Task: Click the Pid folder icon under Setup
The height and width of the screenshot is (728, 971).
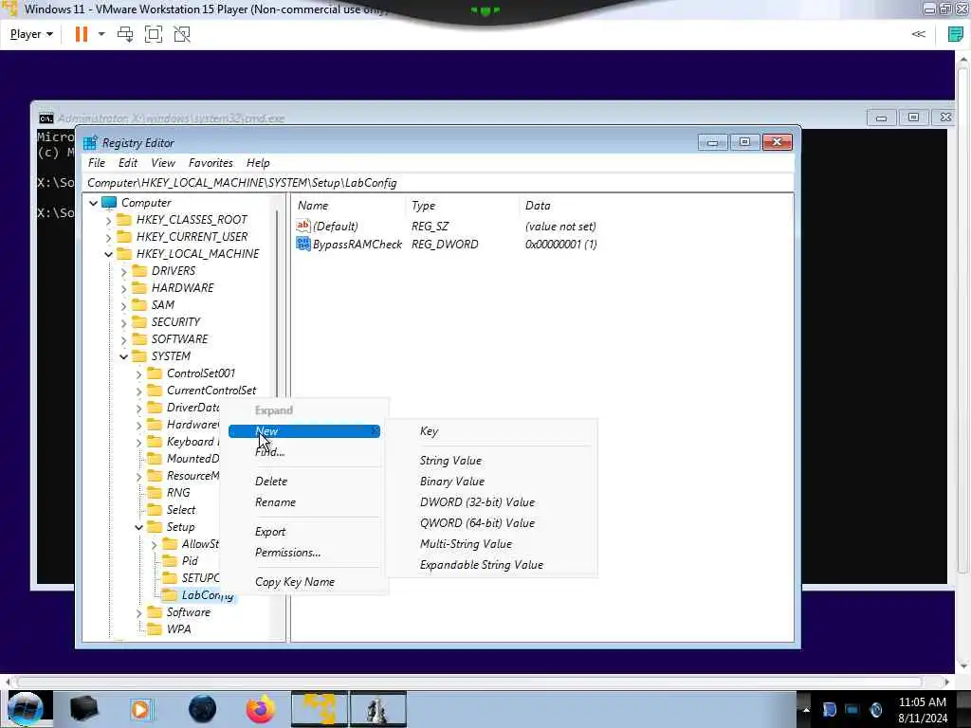Action: tap(170, 561)
